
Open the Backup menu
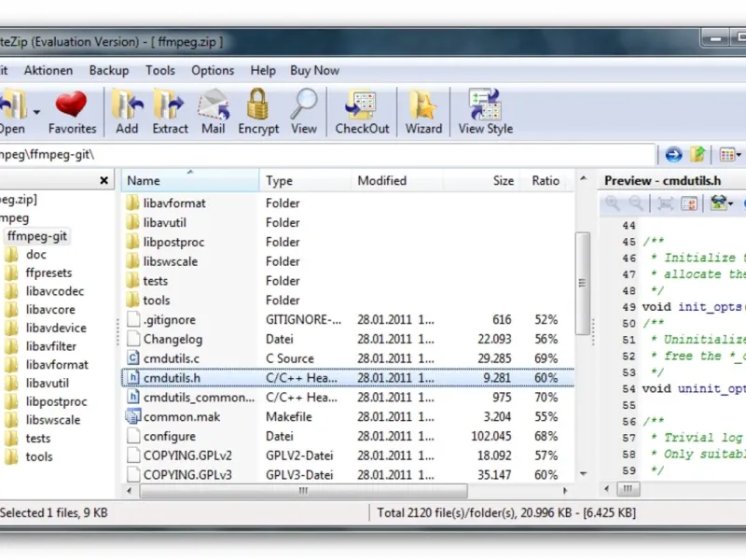(x=109, y=71)
